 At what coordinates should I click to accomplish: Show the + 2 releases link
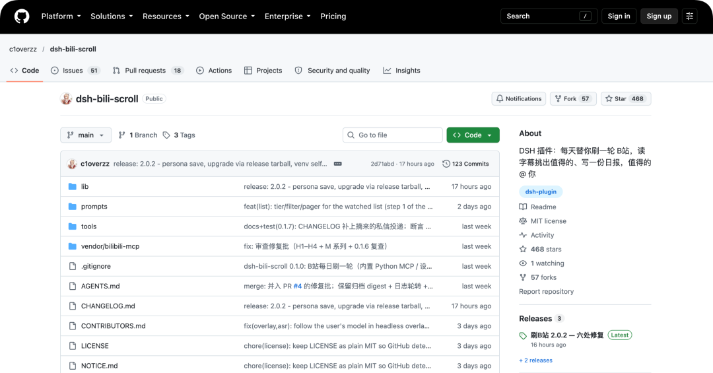(535, 360)
